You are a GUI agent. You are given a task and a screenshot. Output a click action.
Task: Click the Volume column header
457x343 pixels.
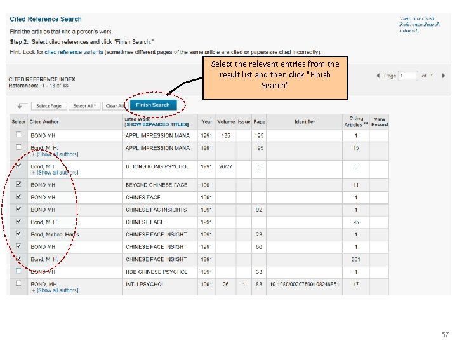[x=226, y=122]
